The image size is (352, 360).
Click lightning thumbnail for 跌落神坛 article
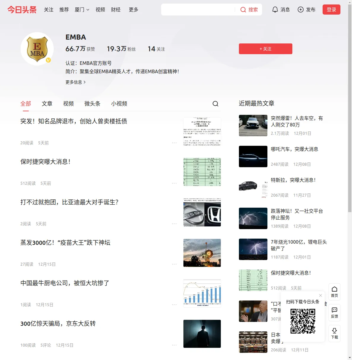coord(253,218)
